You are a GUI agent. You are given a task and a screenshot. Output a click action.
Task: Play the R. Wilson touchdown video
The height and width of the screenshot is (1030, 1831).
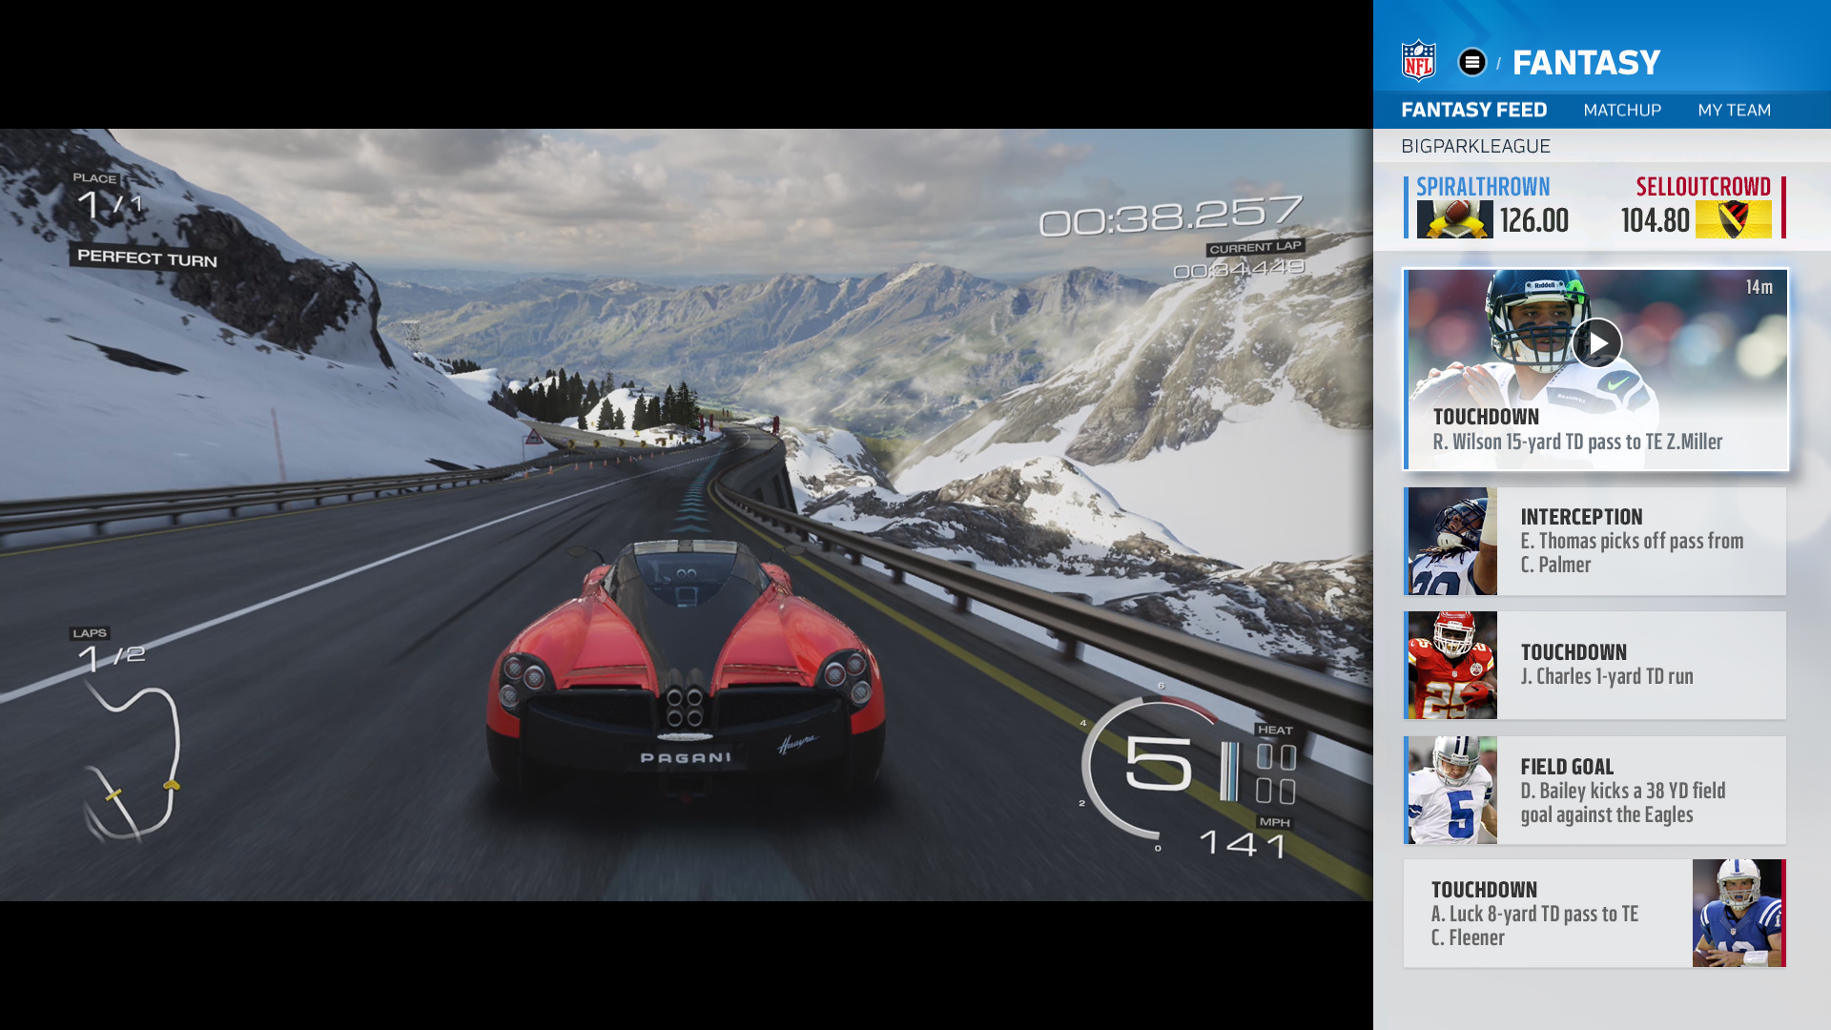1597,343
